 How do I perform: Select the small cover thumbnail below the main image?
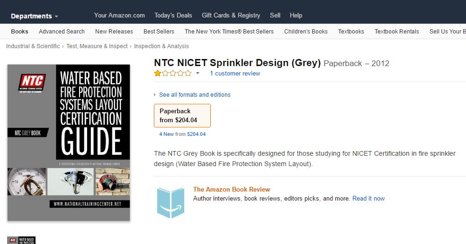point(21,240)
